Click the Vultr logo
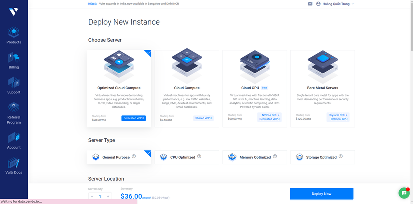 tap(13, 12)
